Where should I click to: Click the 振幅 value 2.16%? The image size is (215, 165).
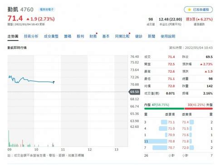208,93
